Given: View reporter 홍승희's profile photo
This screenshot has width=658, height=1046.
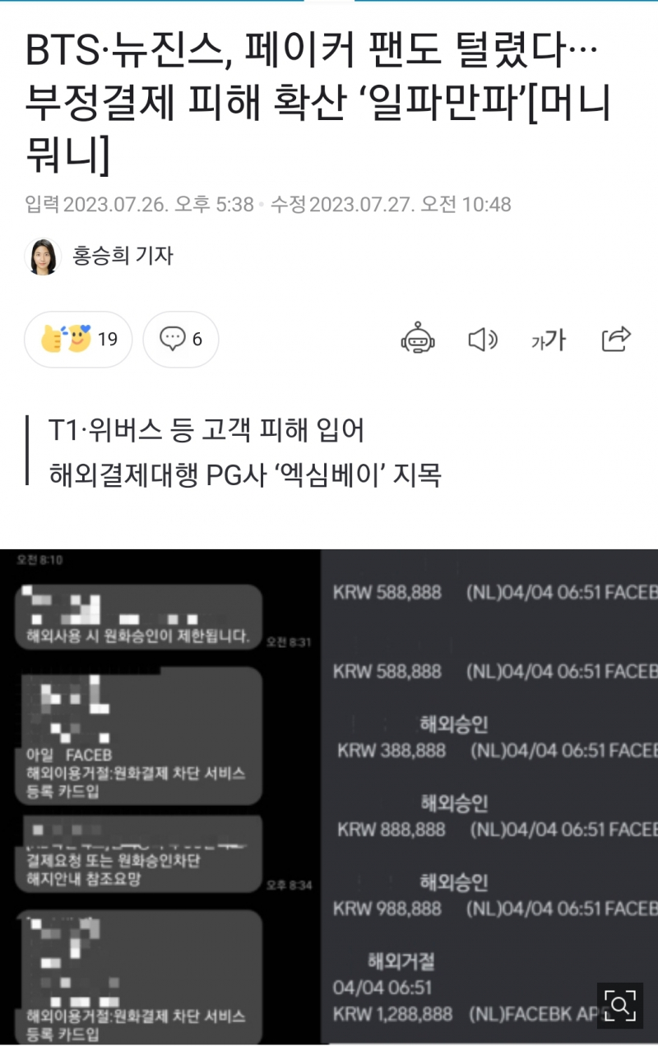Looking at the screenshot, I should pyautogui.click(x=43, y=257).
